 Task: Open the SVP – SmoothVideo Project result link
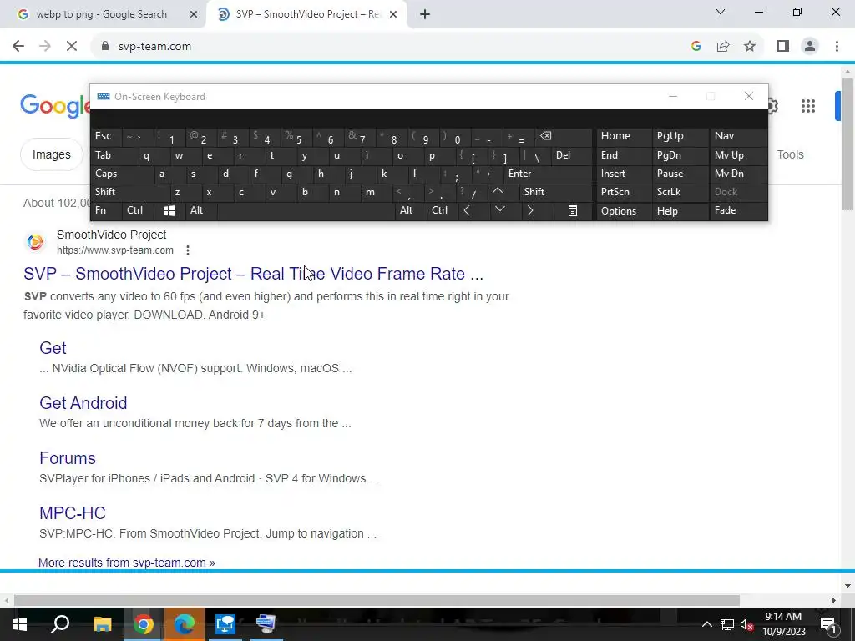pyautogui.click(x=254, y=274)
